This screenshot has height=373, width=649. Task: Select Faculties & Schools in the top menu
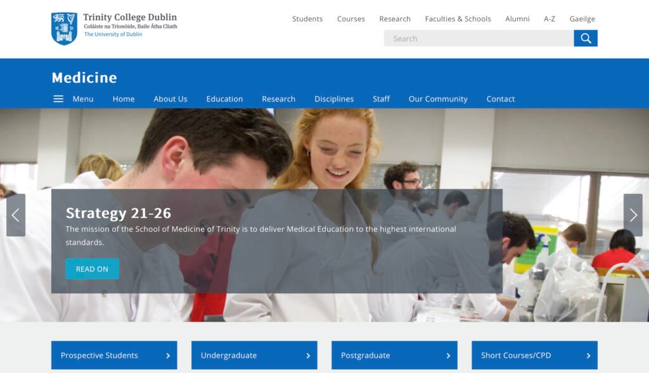pos(458,19)
